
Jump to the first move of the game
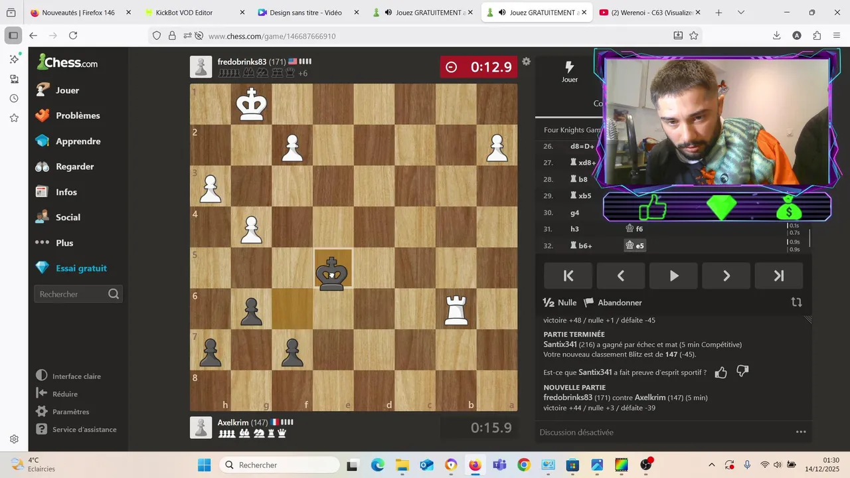pos(568,276)
